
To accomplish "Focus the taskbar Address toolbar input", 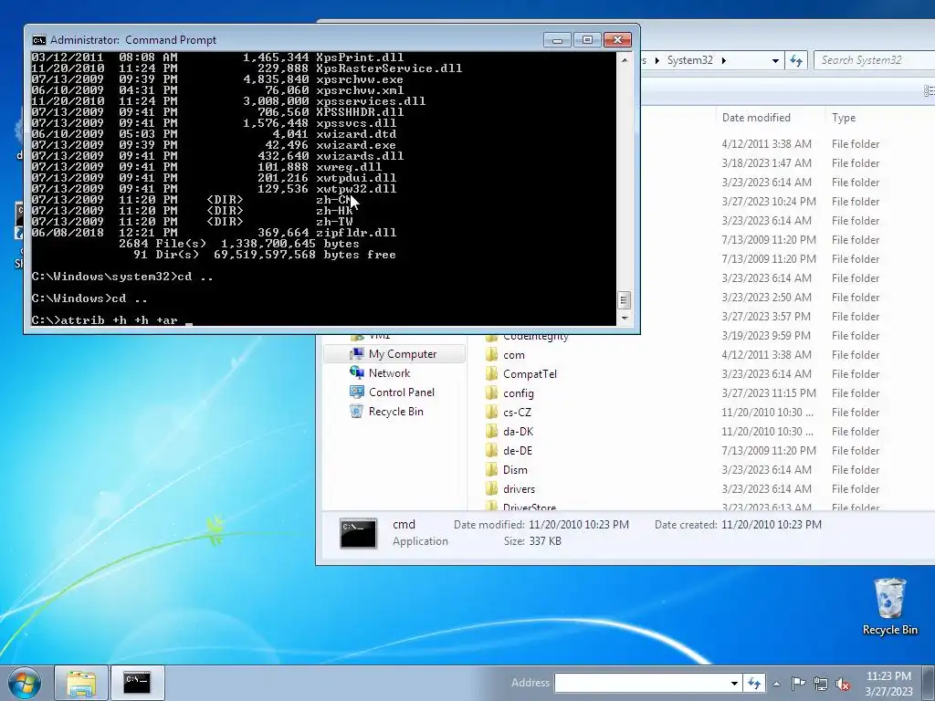I will (641, 683).
